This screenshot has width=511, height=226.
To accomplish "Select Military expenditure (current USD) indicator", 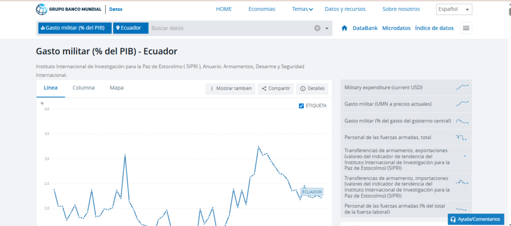I will (383, 88).
